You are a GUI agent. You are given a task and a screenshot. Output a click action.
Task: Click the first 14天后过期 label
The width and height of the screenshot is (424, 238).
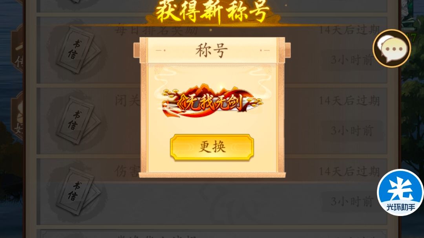tap(349, 30)
